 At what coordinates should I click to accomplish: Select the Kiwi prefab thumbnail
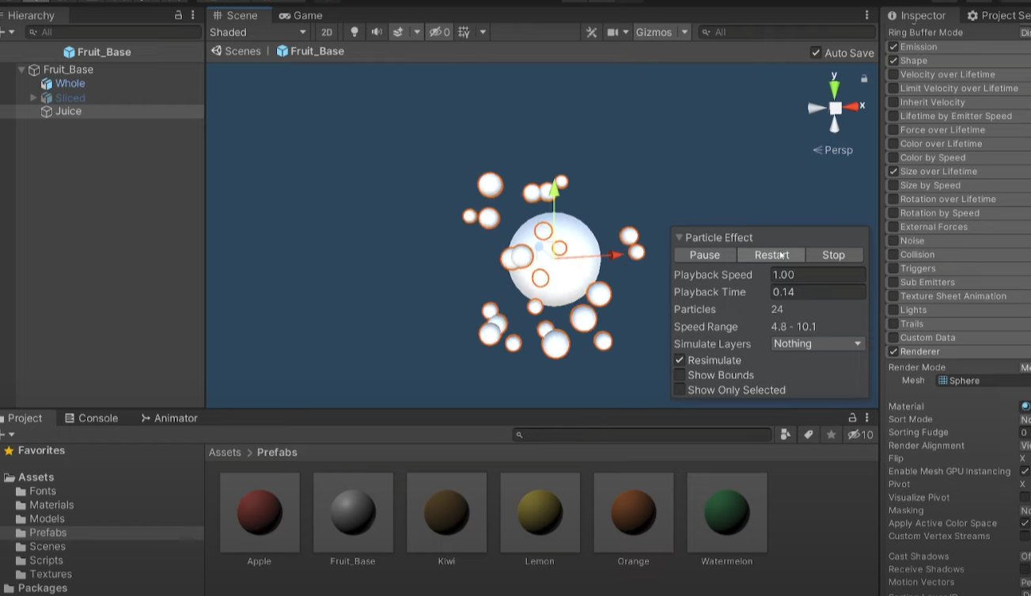tap(446, 512)
